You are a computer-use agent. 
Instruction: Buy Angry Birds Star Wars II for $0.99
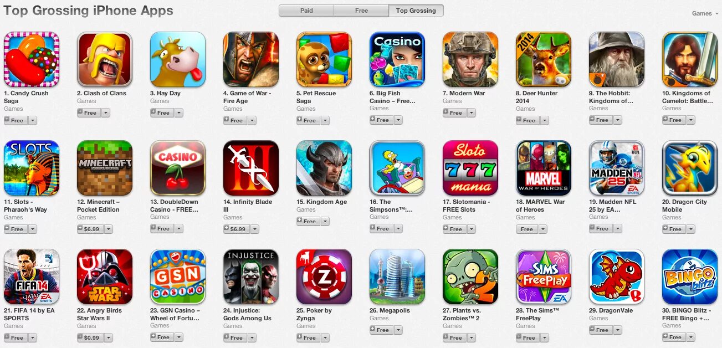click(x=90, y=337)
